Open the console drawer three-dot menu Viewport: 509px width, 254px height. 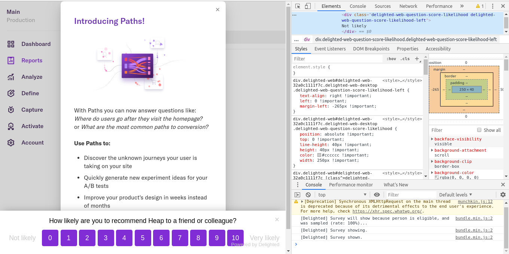298,185
